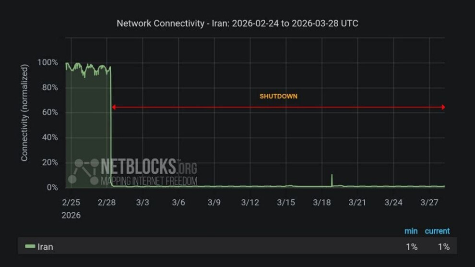Sort by the current column header
This screenshot has width=475, height=267.
(x=437, y=231)
